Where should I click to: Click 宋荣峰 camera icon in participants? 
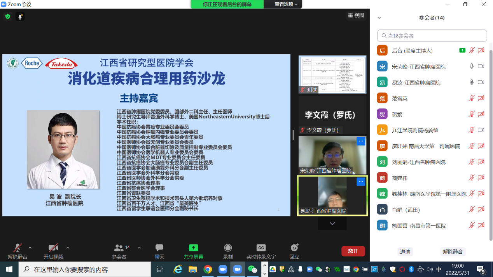tap(481, 66)
